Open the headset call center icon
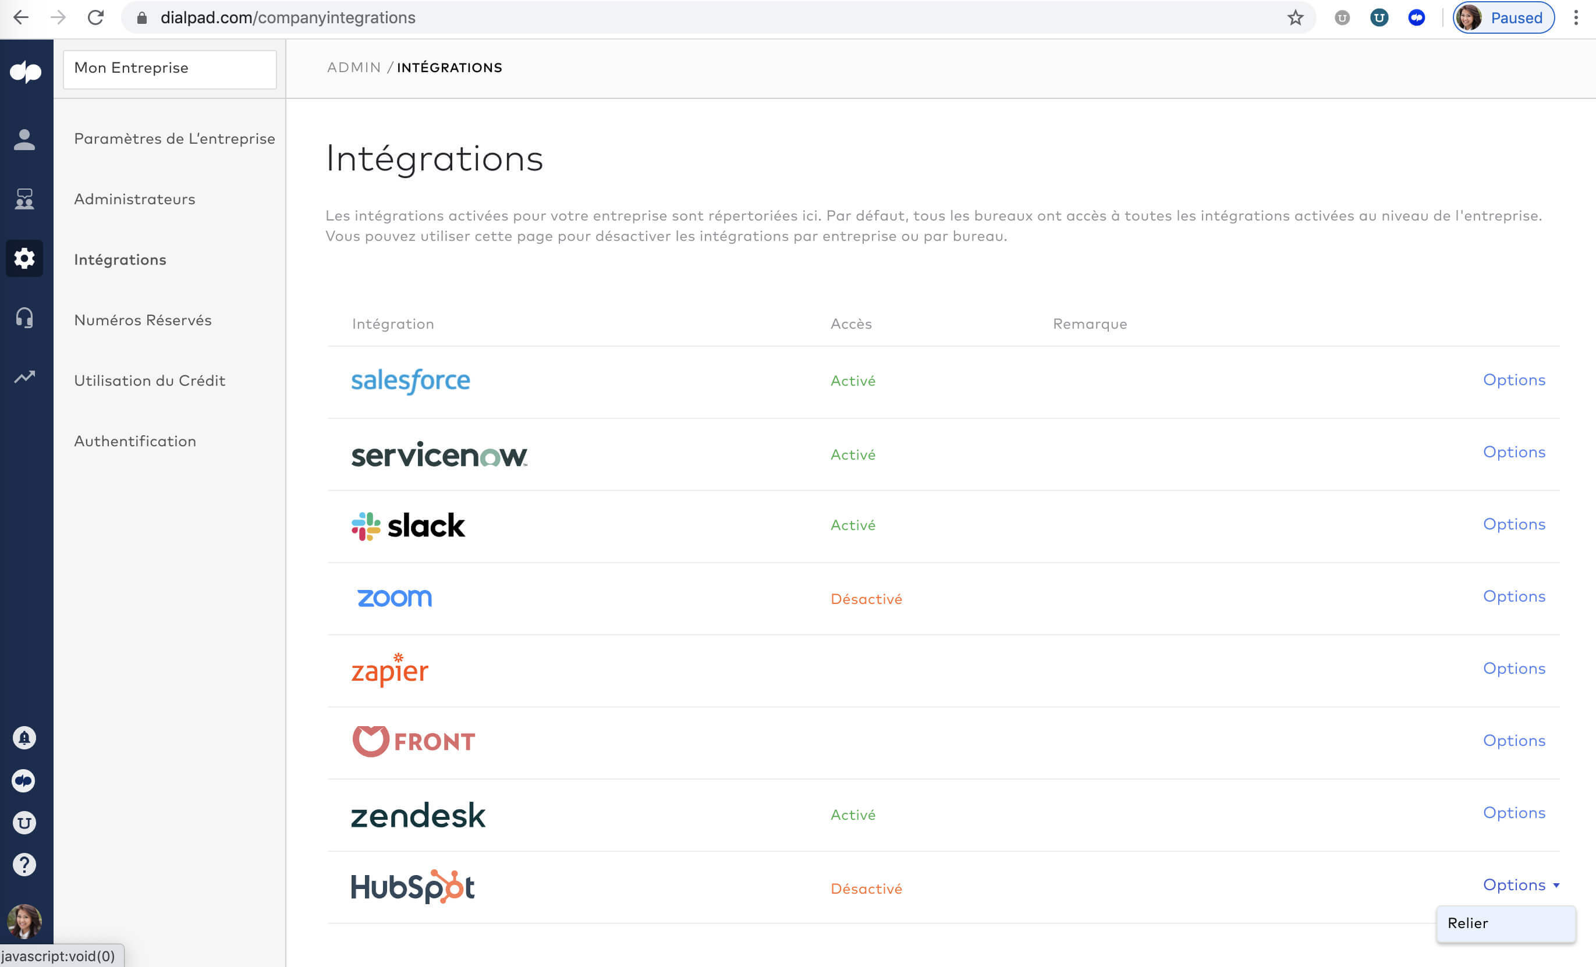 click(x=24, y=317)
